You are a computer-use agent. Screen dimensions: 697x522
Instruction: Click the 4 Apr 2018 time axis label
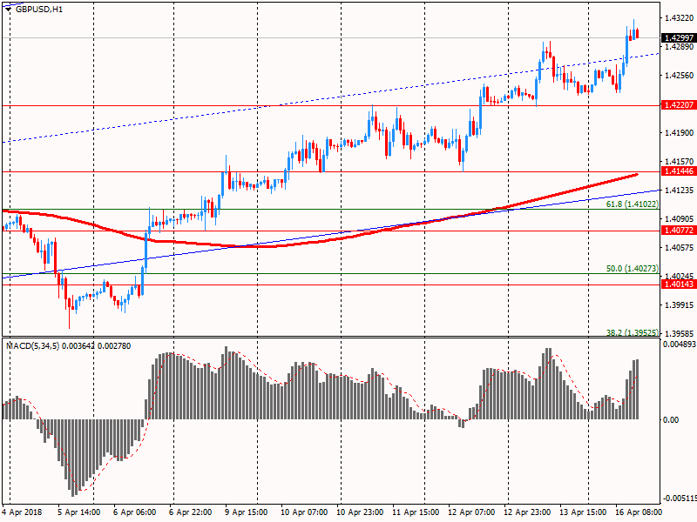(22, 512)
